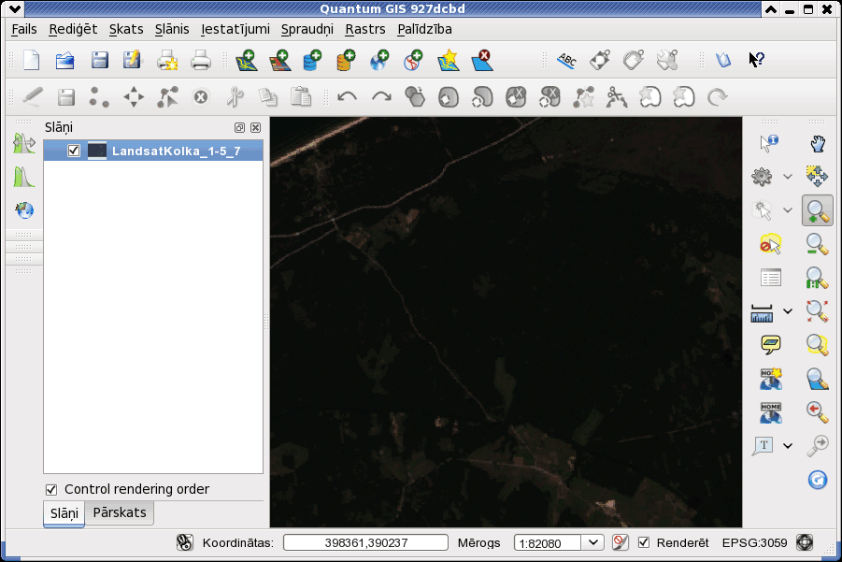Toggle stop rendering icon in status bar
The width and height of the screenshot is (842, 562).
[620, 542]
